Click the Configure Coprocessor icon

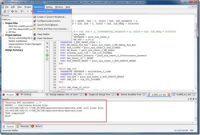[x=34, y=21]
